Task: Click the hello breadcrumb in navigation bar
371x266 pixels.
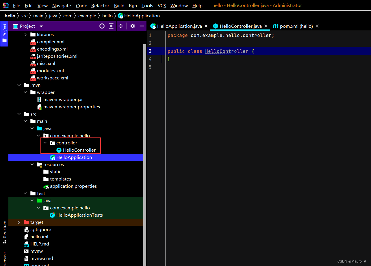Action: point(10,16)
